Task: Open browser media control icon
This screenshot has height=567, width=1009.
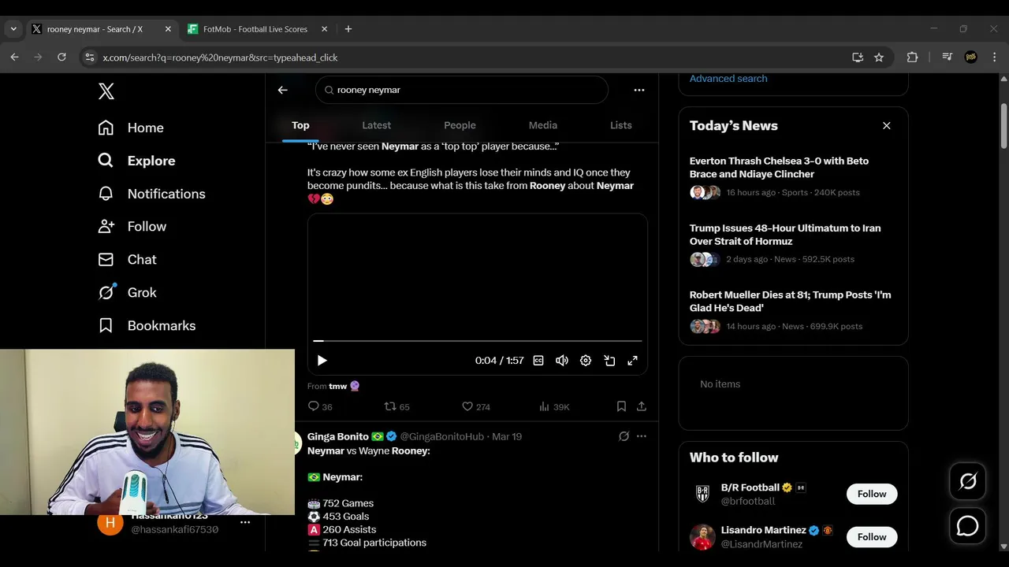Action: (x=948, y=57)
